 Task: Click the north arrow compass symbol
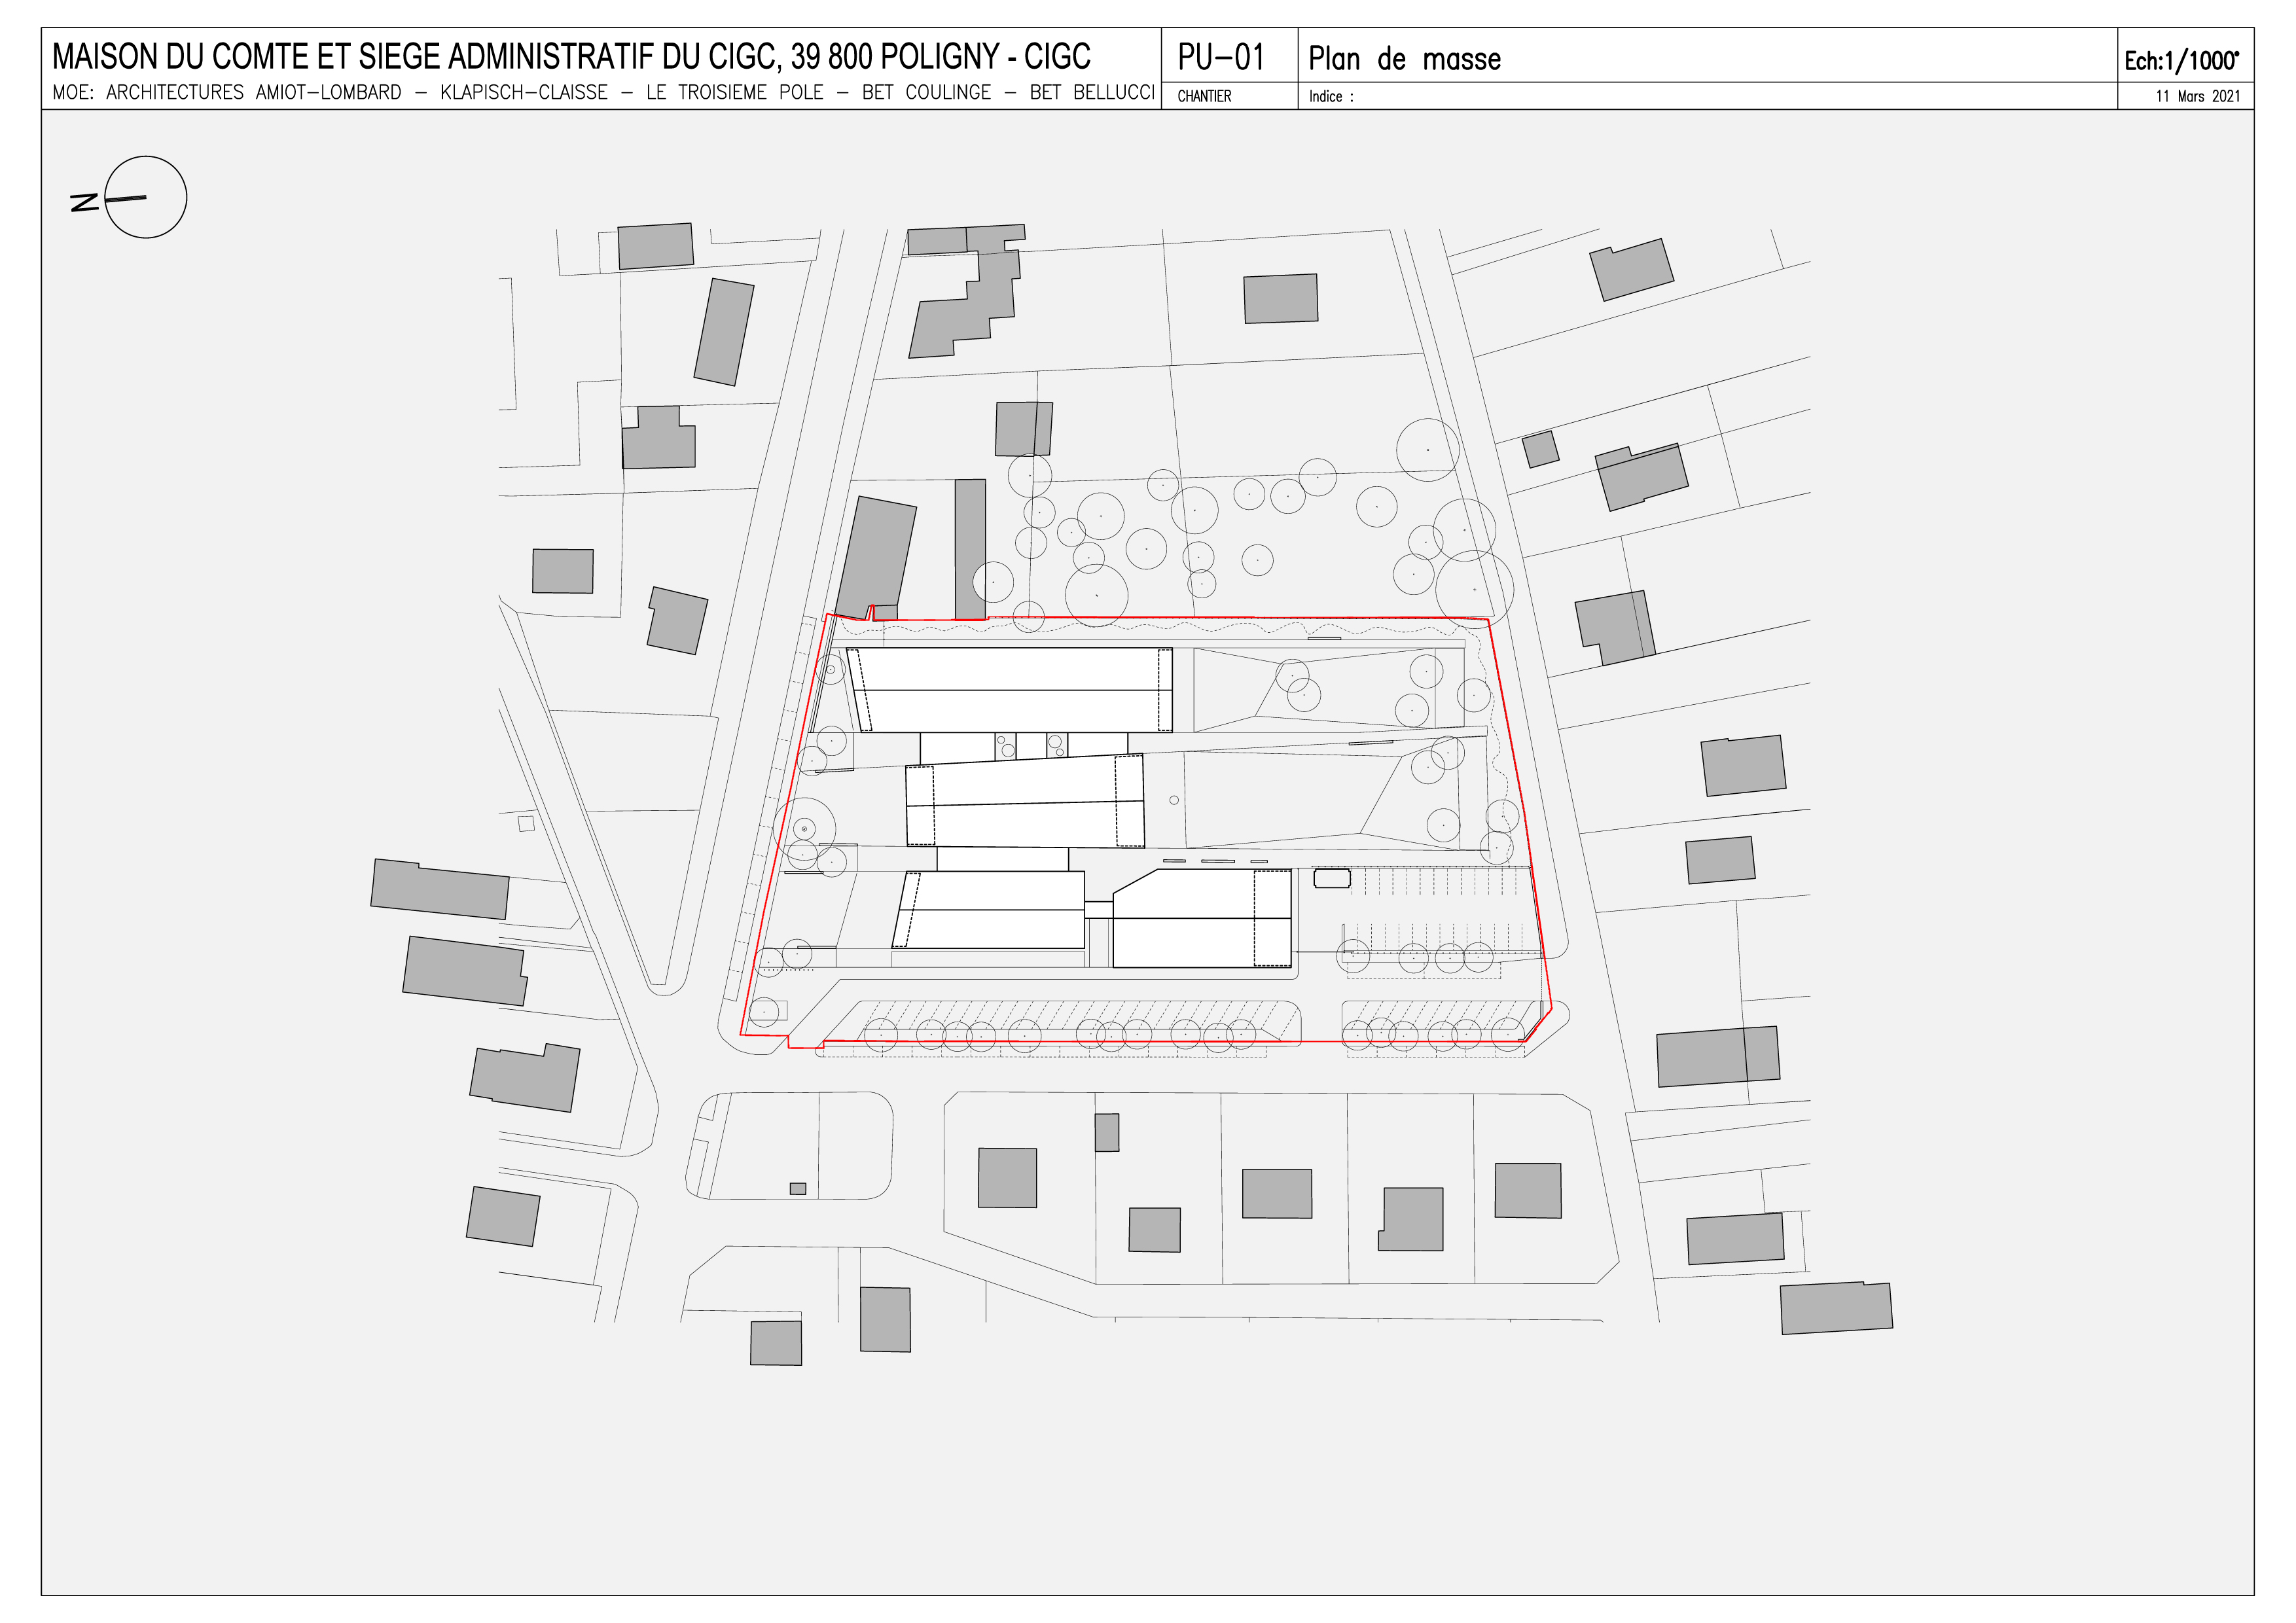(146, 197)
